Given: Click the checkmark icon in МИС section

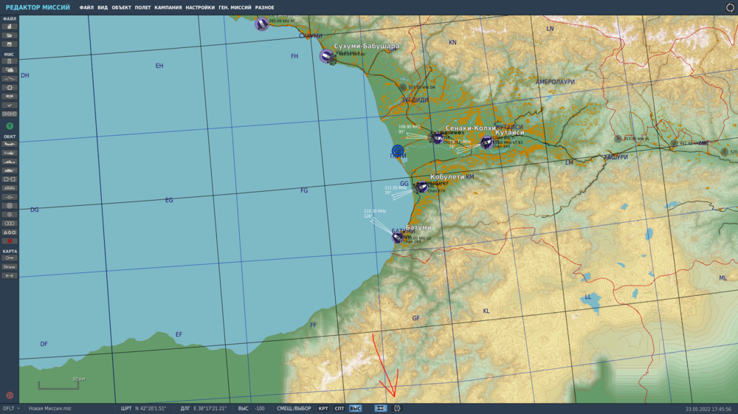Looking at the screenshot, I should point(10,106).
